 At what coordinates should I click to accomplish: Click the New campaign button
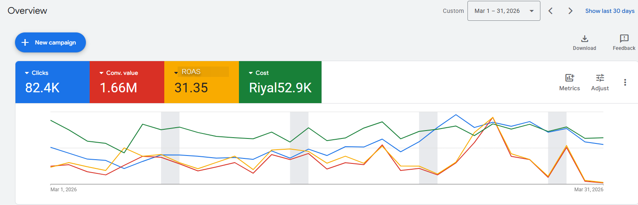[50, 42]
